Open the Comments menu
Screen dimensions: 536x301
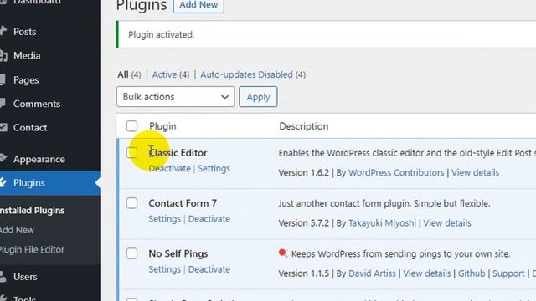37,104
